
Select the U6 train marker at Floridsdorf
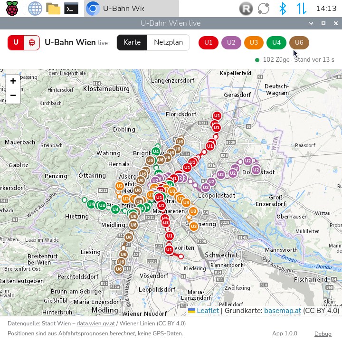[180, 142]
